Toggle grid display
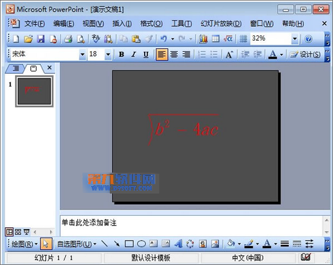333x265 pixels. [243, 39]
